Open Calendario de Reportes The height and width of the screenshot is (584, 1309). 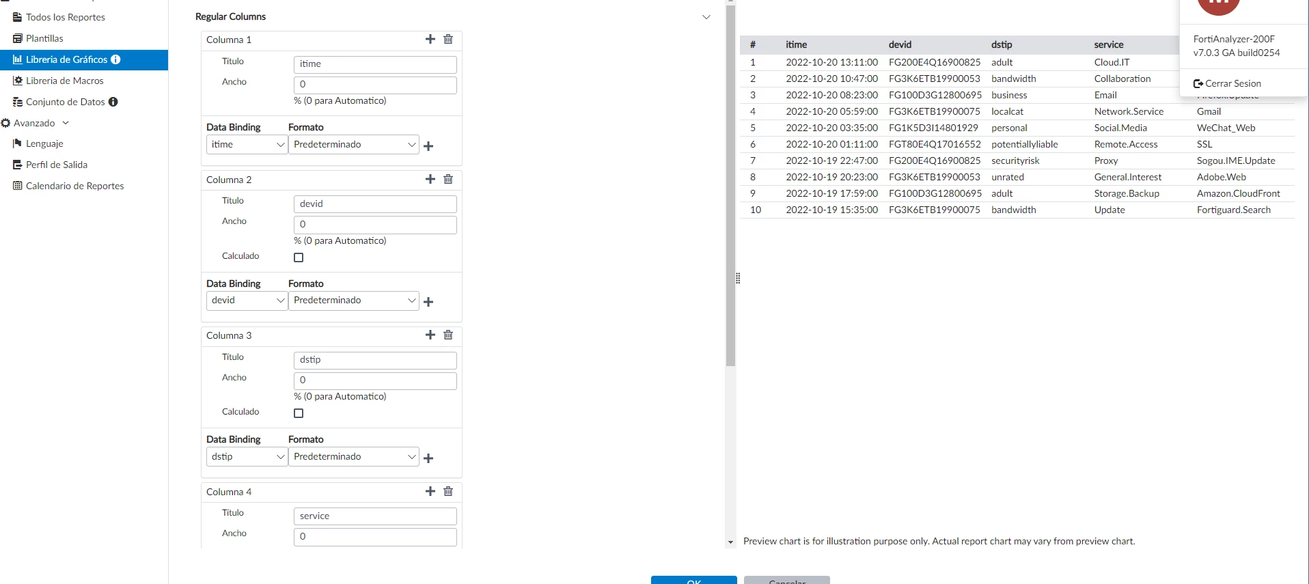point(75,186)
